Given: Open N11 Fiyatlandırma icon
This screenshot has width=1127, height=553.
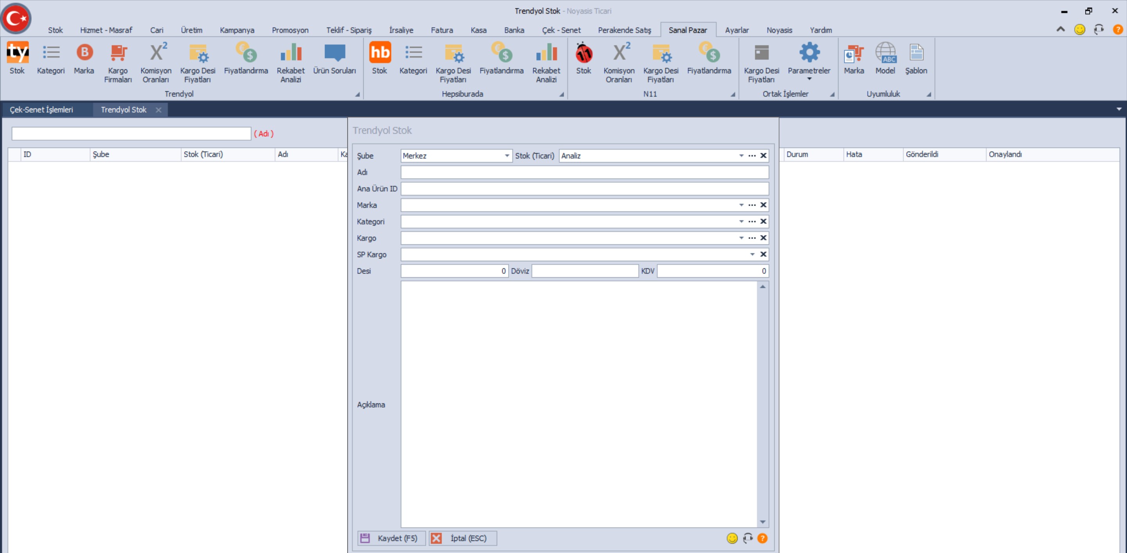Looking at the screenshot, I should point(709,58).
